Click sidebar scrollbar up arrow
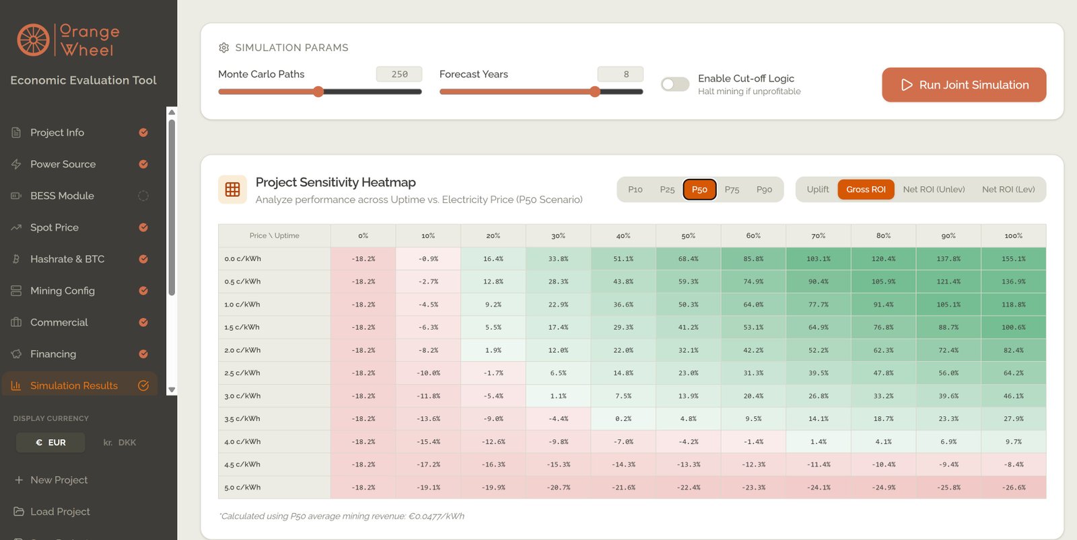The width and height of the screenshot is (1077, 540). click(172, 112)
